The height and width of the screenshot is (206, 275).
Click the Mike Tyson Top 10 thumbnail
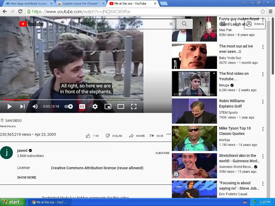(x=194, y=138)
